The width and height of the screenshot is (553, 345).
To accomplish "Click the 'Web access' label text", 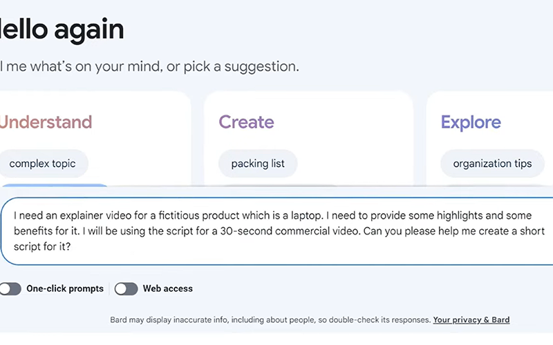I will point(168,289).
